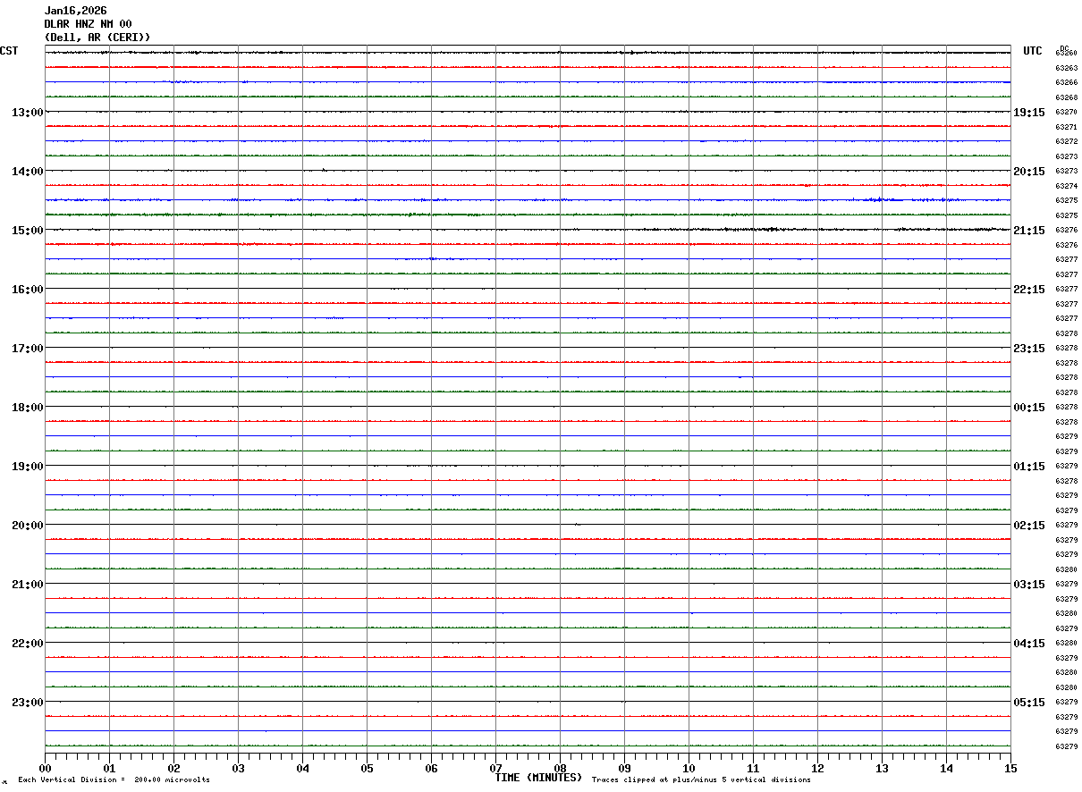Click the "04:15" UTC time label
Viewport: 1082px width, 792px height.
coord(1028,643)
